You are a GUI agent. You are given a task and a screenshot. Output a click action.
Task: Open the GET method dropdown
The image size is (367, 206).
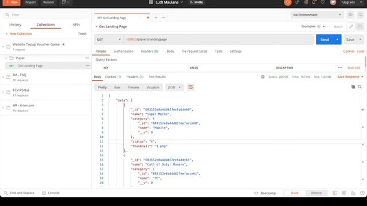[x=108, y=39]
